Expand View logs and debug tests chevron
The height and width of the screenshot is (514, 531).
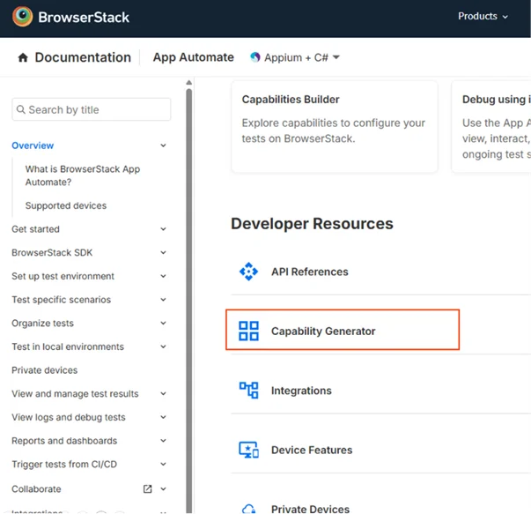tap(163, 417)
